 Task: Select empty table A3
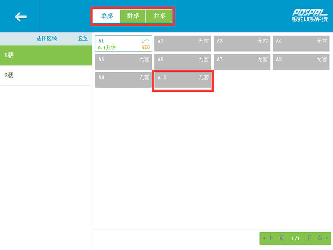[x=242, y=44]
